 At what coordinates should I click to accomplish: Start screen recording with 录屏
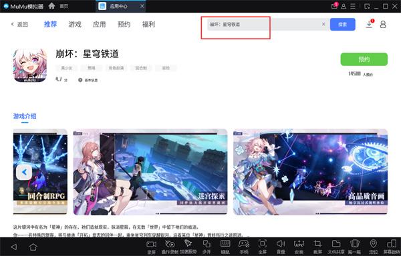[x=152, y=247]
